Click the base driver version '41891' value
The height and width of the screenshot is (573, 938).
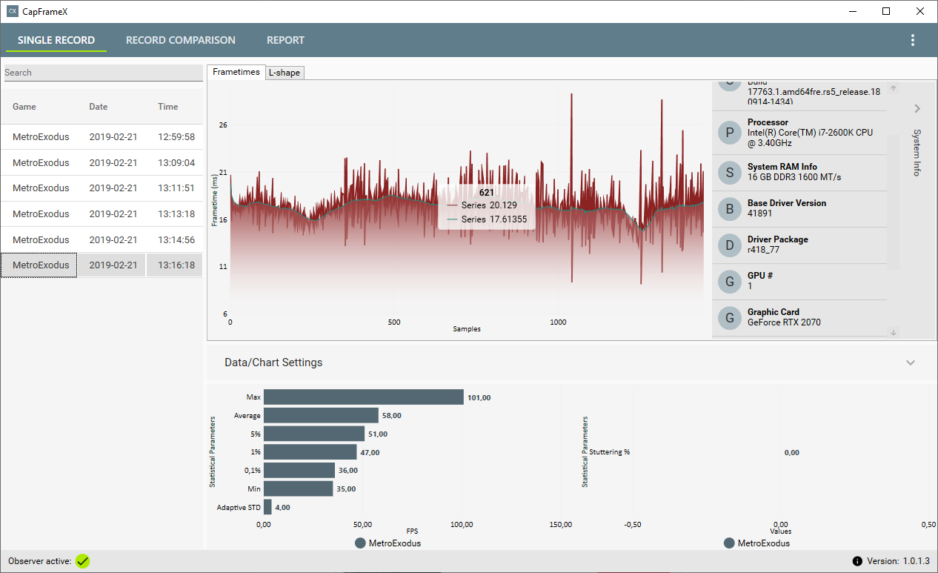(x=759, y=213)
